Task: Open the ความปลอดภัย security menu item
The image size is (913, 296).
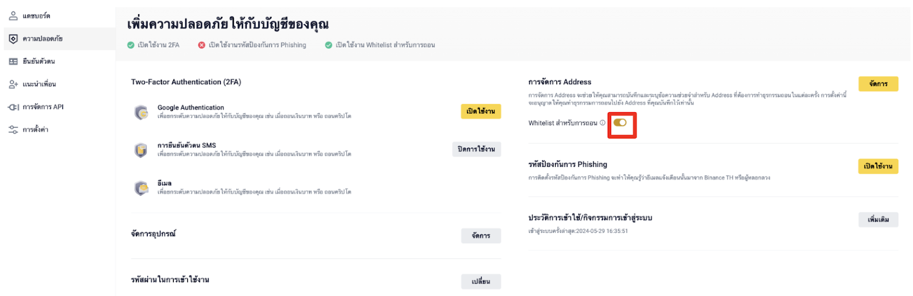Action: pyautogui.click(x=43, y=39)
